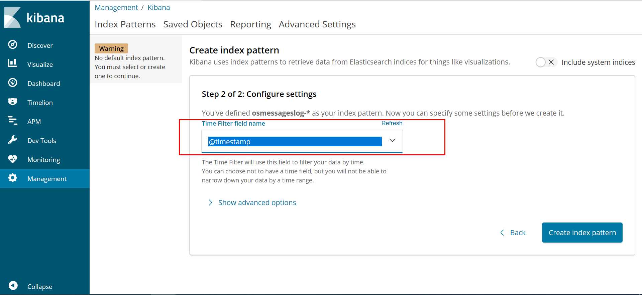Open Time Filter field dropdown arrow
642x295 pixels.
pyautogui.click(x=393, y=140)
